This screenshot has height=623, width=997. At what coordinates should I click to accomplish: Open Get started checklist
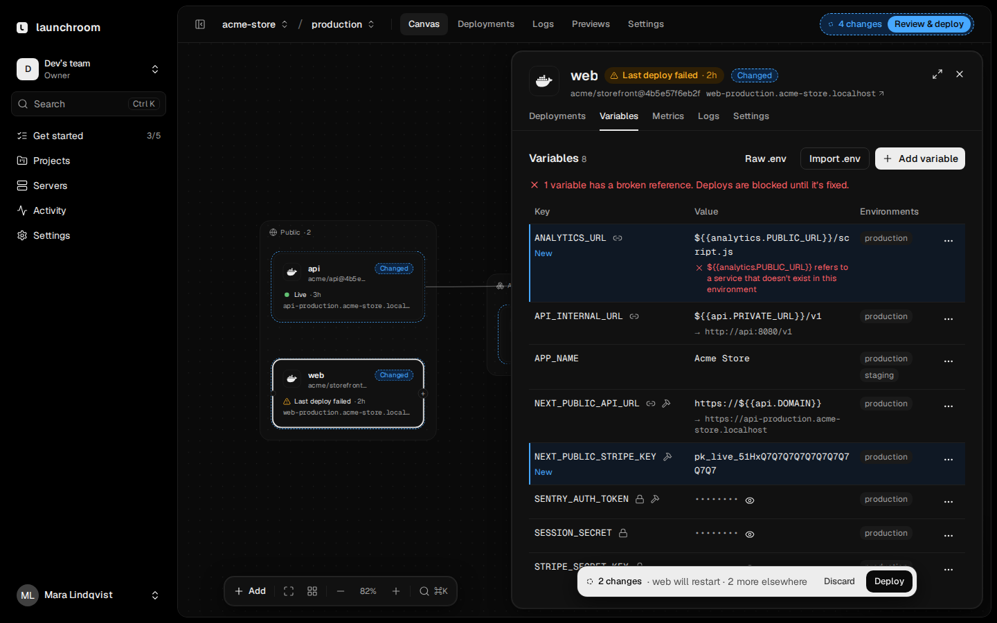click(89, 136)
